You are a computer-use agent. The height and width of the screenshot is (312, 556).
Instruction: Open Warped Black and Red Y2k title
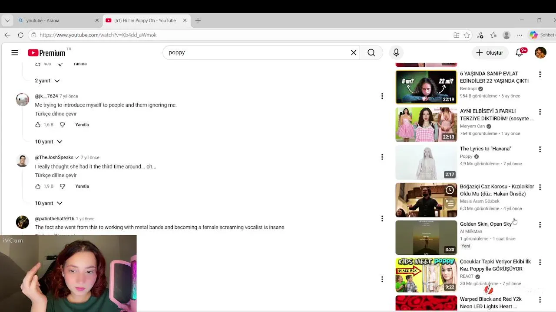click(491, 303)
